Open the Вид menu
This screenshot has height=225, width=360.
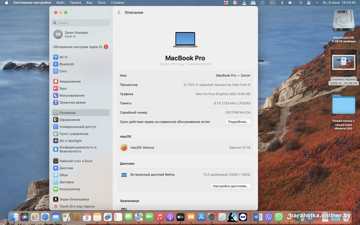(x=89, y=3)
